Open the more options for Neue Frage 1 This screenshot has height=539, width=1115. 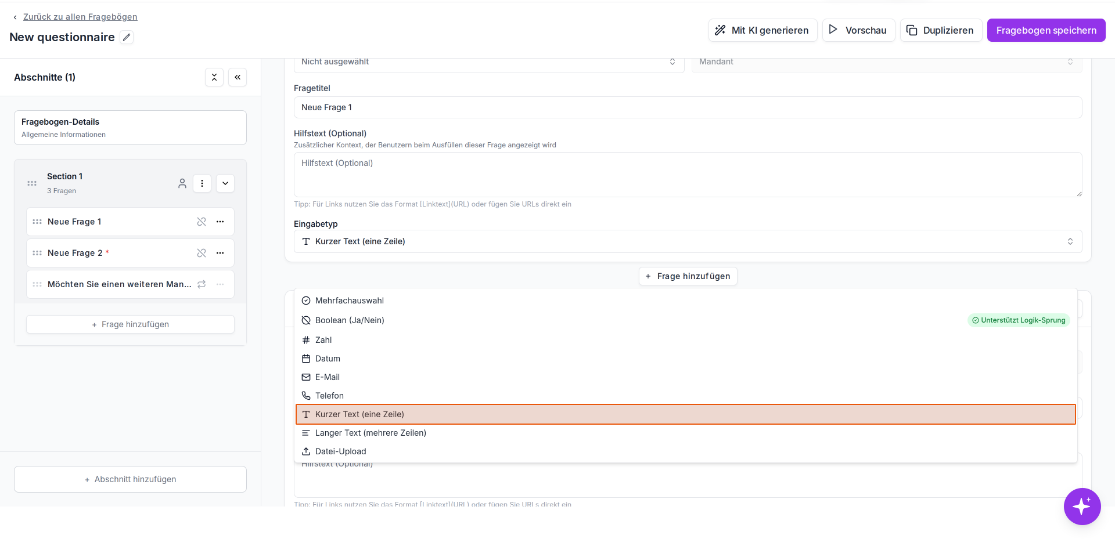(220, 222)
